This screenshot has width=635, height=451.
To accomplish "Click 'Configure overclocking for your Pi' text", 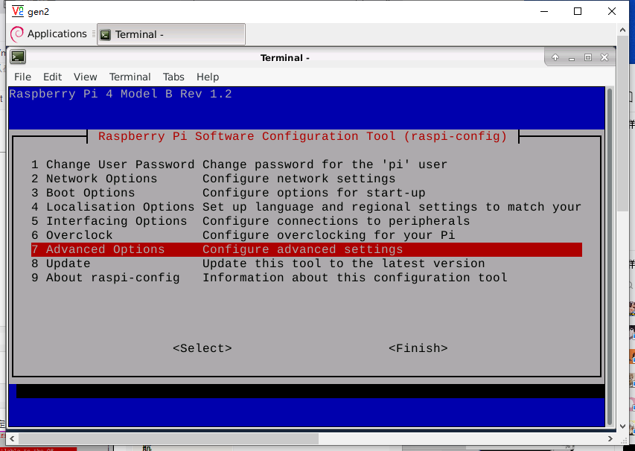I will pyautogui.click(x=329, y=235).
